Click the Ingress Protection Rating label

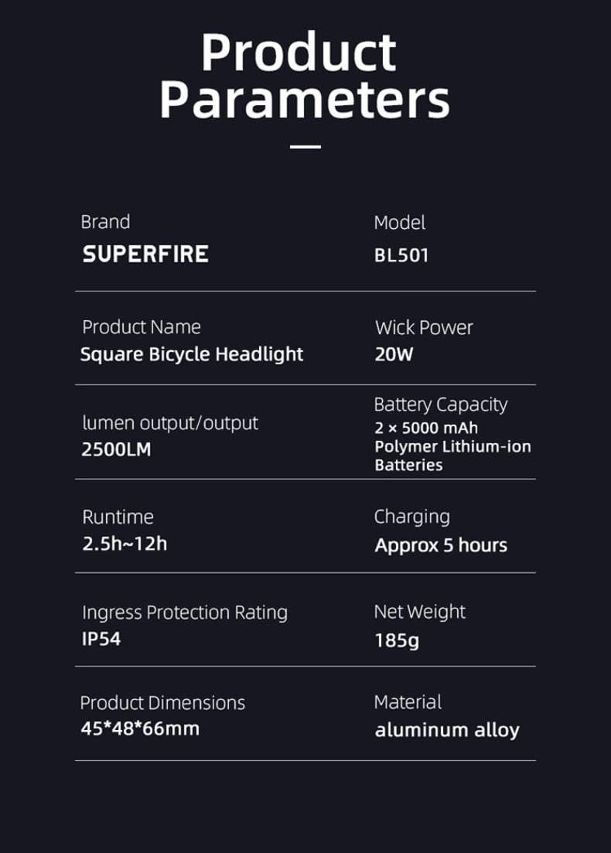(185, 612)
